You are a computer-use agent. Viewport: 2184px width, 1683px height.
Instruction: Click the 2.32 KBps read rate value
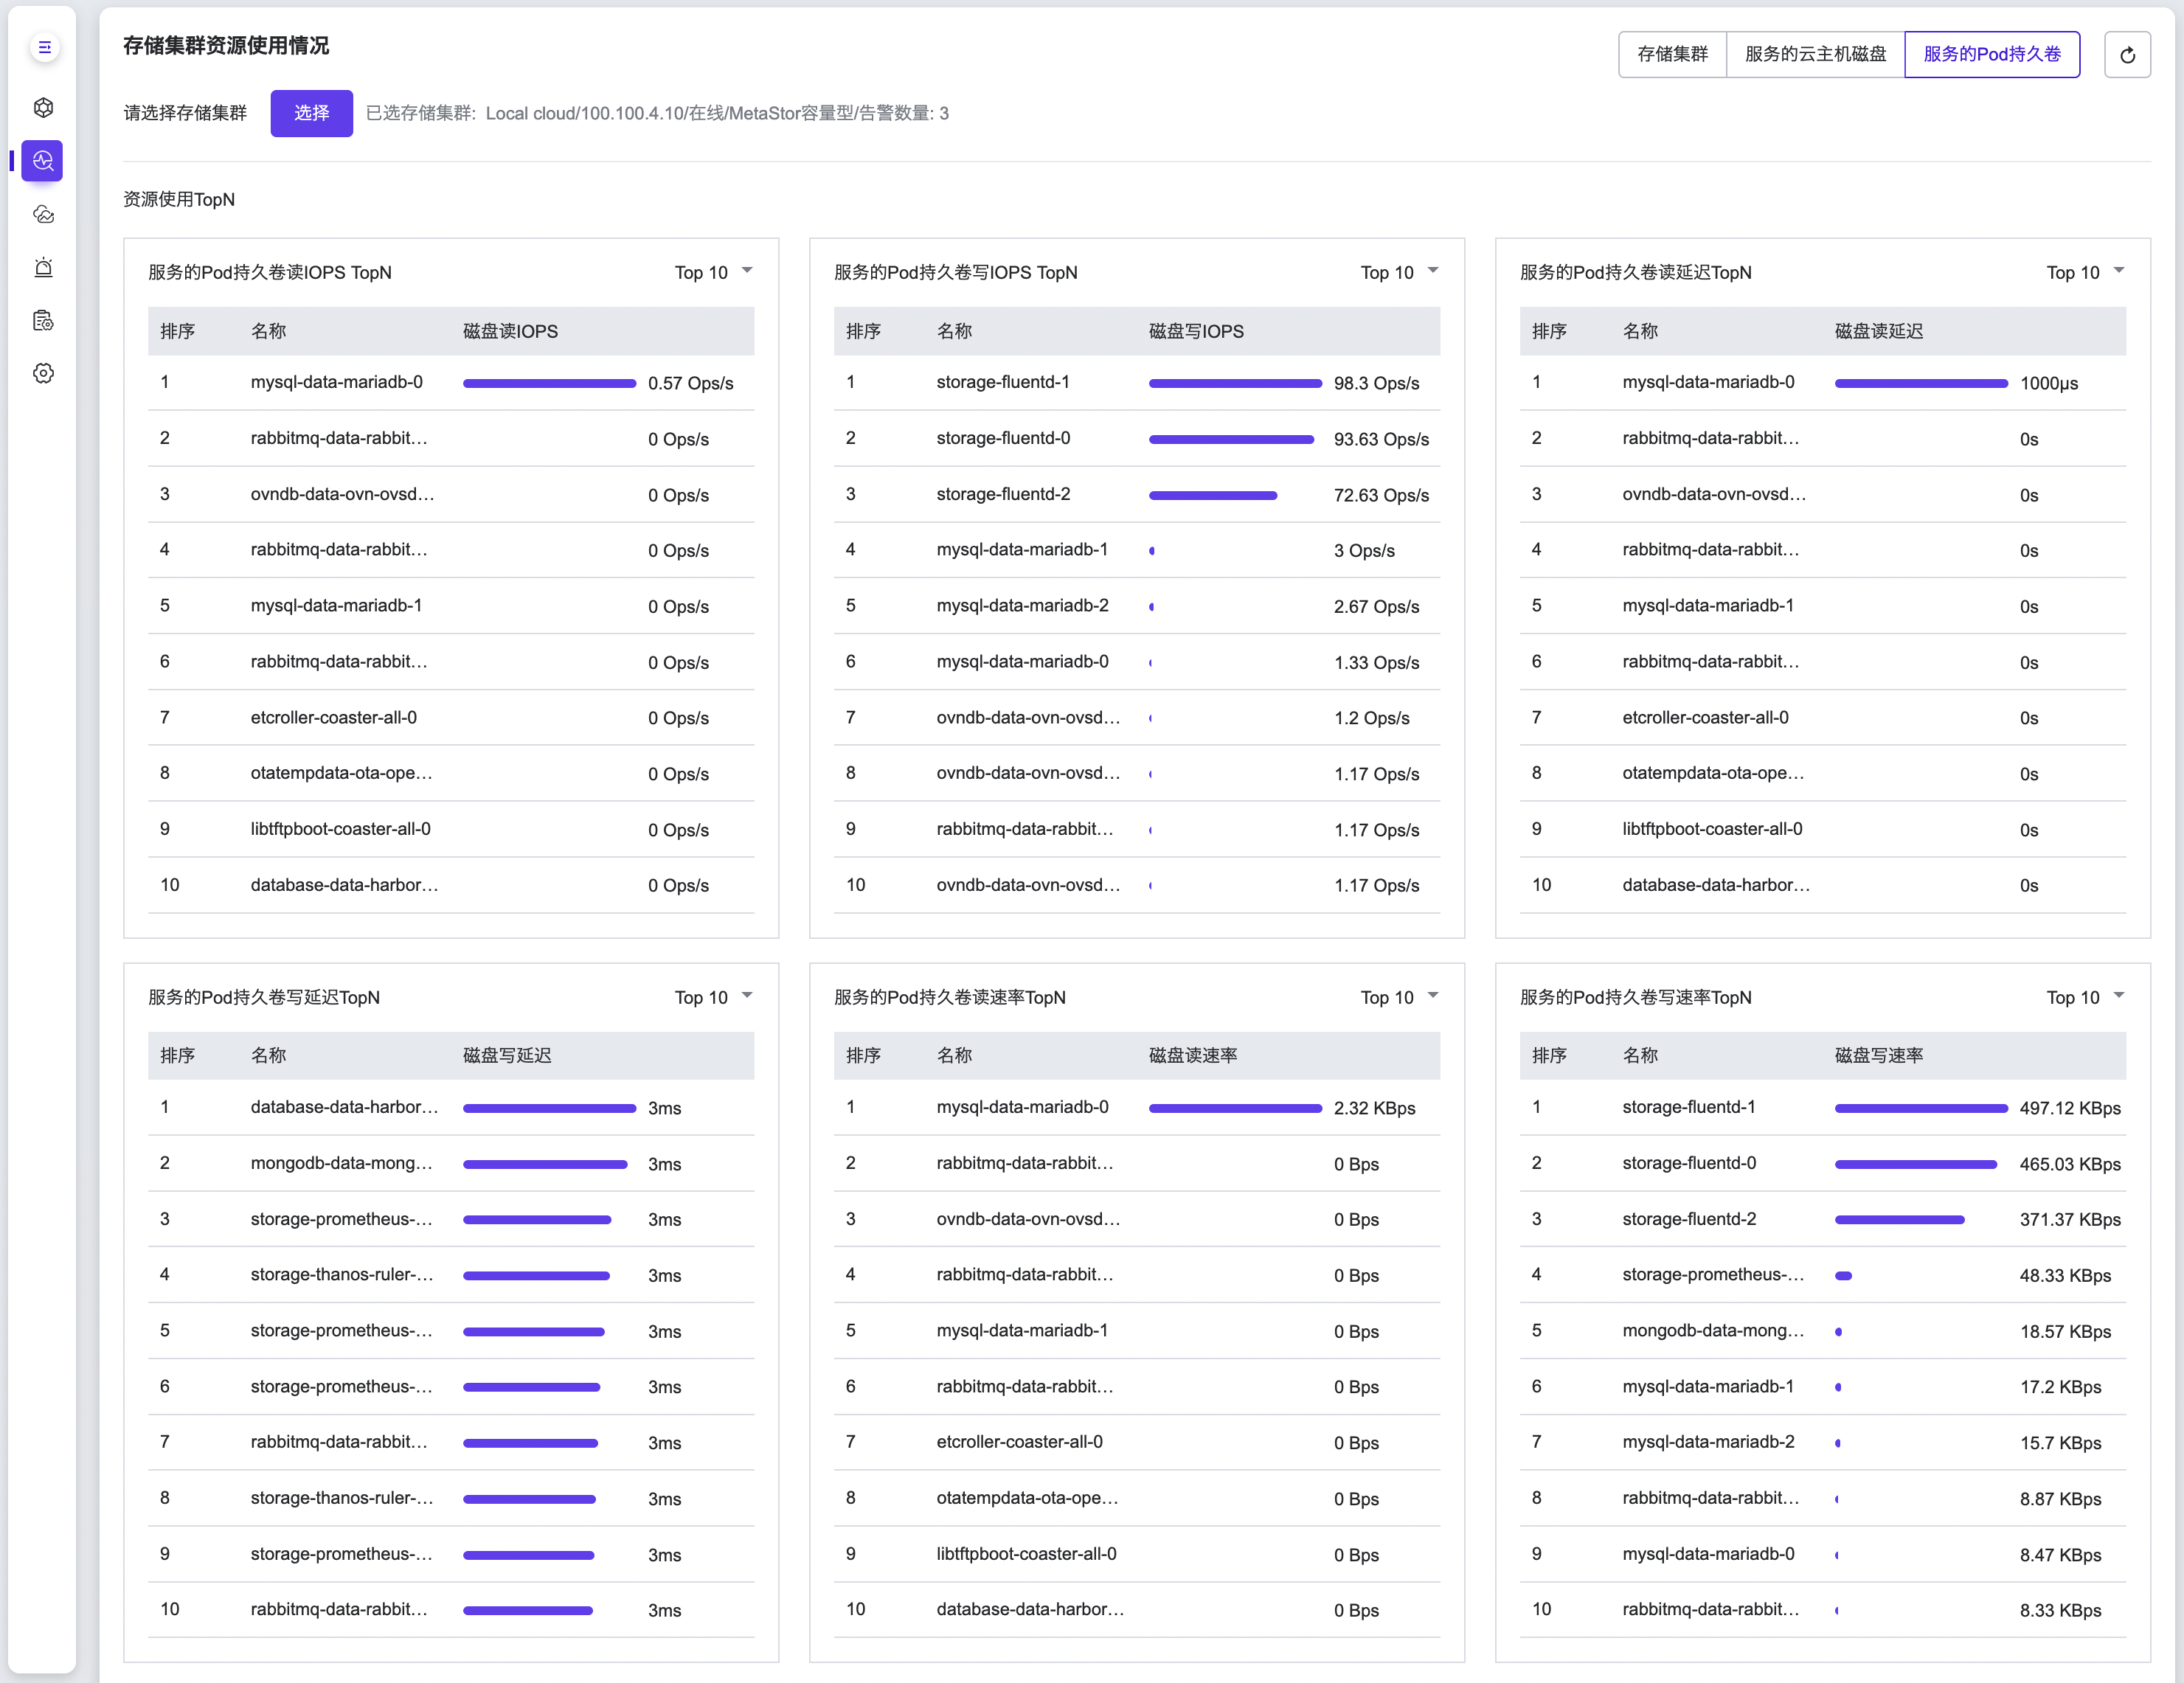pos(1374,1108)
